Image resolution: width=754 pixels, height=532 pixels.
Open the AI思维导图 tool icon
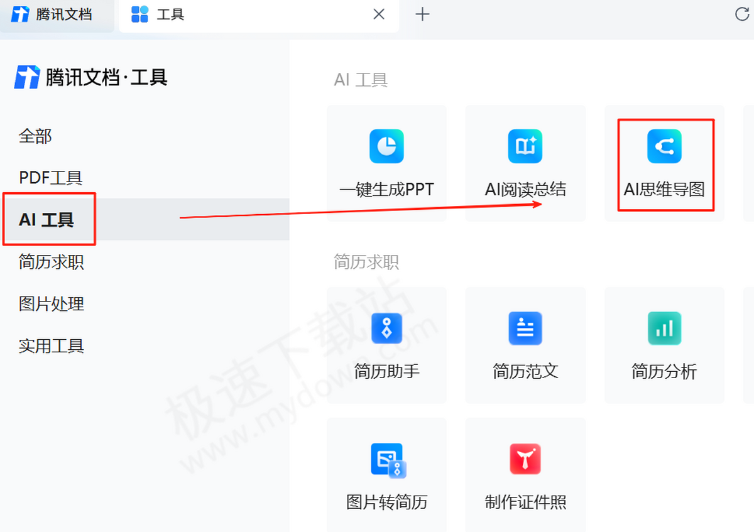664,146
